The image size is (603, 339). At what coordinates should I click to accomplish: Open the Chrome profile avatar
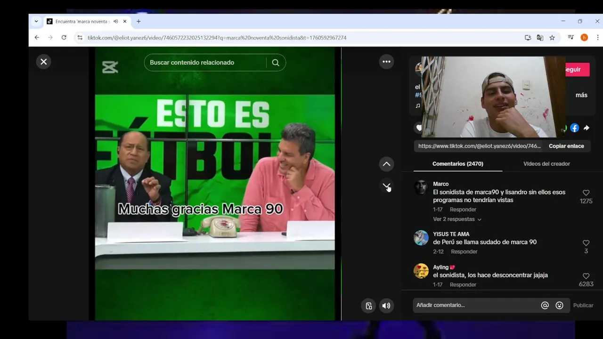pos(584,38)
